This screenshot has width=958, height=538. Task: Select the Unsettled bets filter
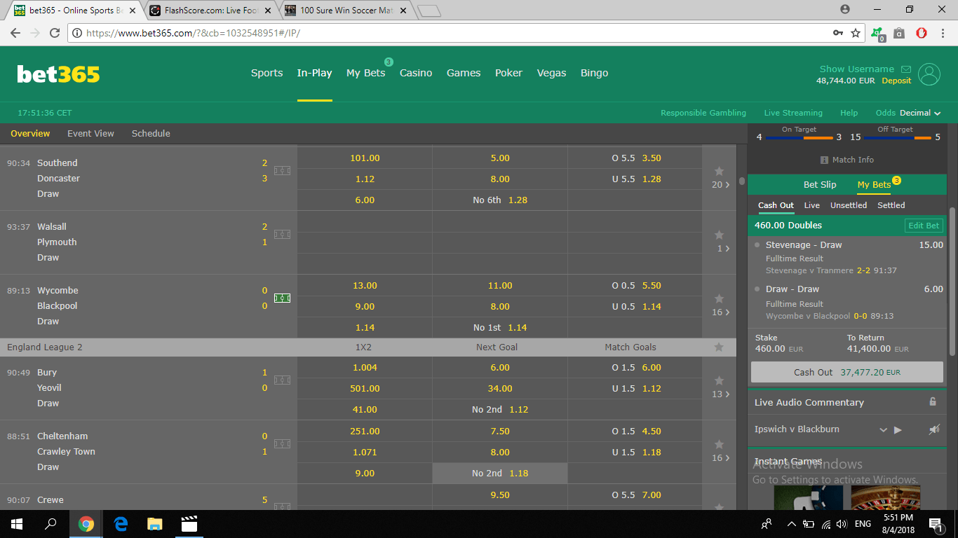pos(849,205)
